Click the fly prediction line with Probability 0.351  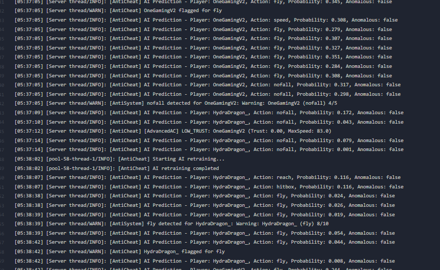pos(203,57)
